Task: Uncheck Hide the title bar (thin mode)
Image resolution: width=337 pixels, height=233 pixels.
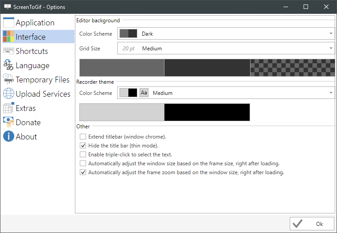Action: tap(83, 146)
